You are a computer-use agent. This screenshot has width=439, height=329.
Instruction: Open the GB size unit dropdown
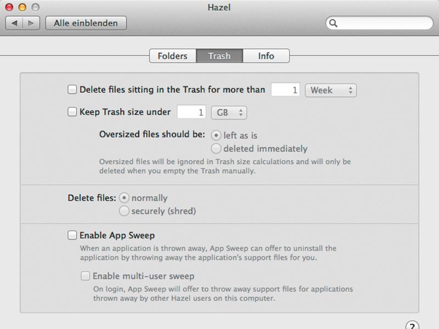[x=229, y=113]
